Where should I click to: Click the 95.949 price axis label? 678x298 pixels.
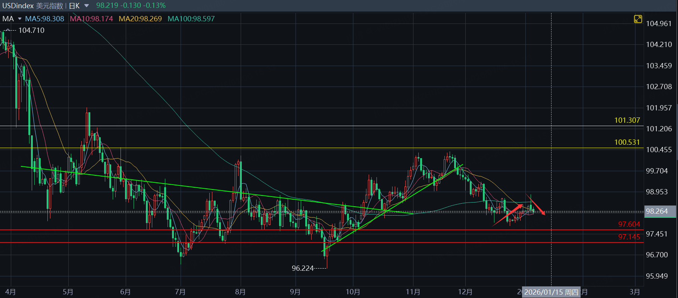point(657,276)
